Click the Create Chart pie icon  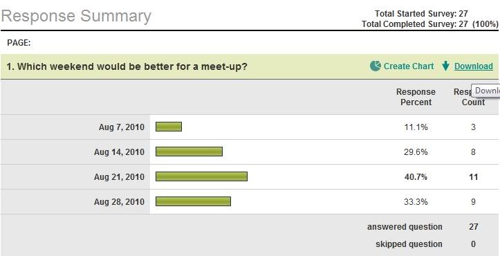[x=376, y=66]
